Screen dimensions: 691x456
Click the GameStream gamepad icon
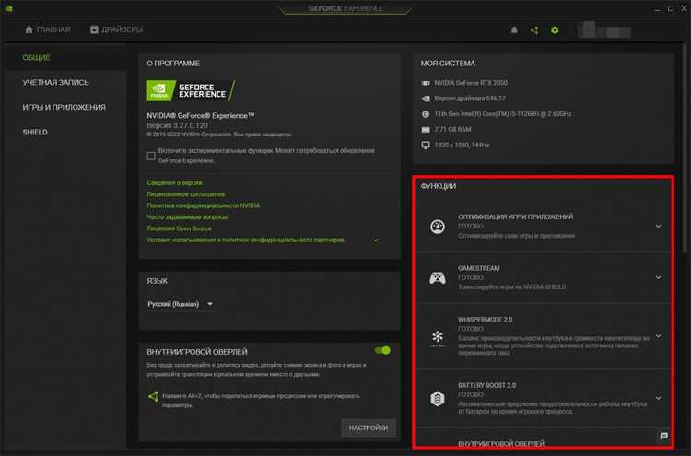pos(437,278)
